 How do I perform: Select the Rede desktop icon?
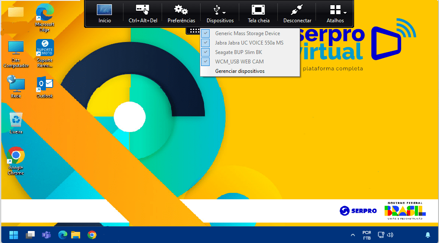tap(16, 87)
